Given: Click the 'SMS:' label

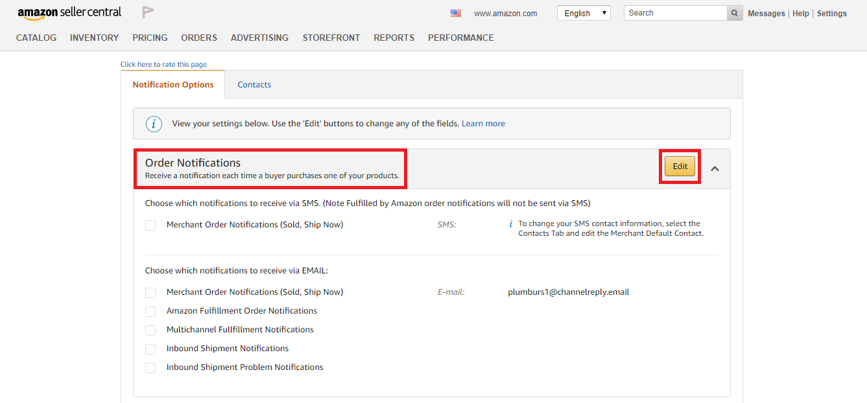Looking at the screenshot, I should point(447,225).
